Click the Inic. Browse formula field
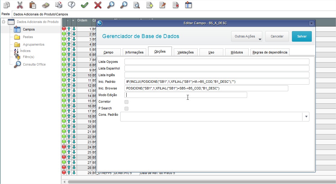The width and height of the screenshot is (336, 184). (206, 88)
